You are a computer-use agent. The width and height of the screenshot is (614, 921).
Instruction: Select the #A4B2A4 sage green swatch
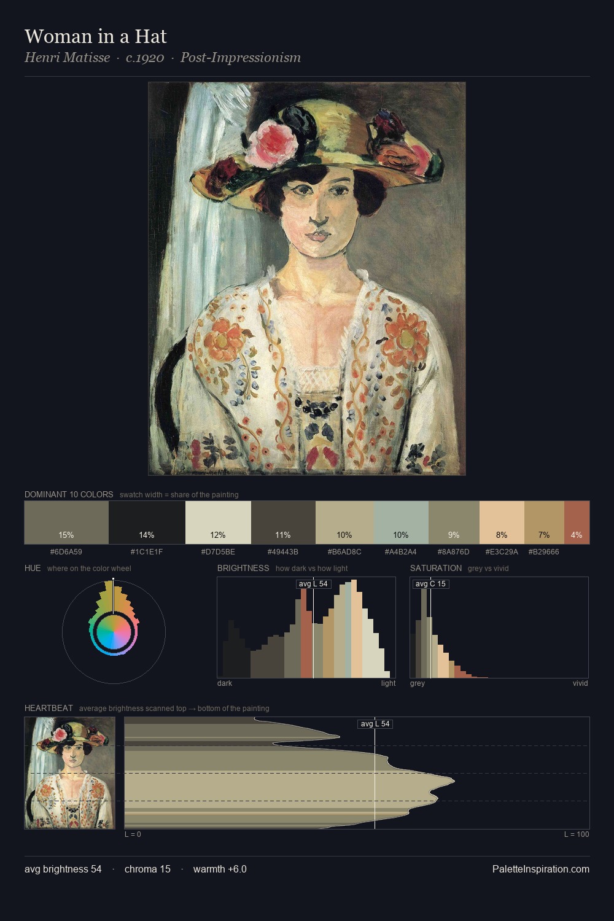[x=401, y=523]
